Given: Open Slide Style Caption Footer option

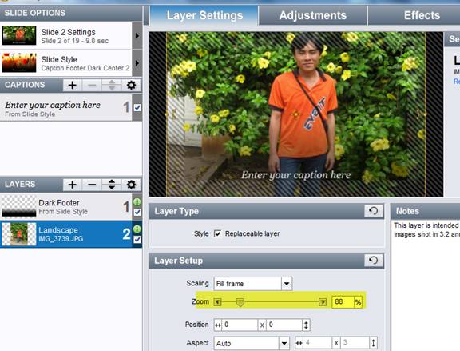Looking at the screenshot, I should pyautogui.click(x=66, y=63).
